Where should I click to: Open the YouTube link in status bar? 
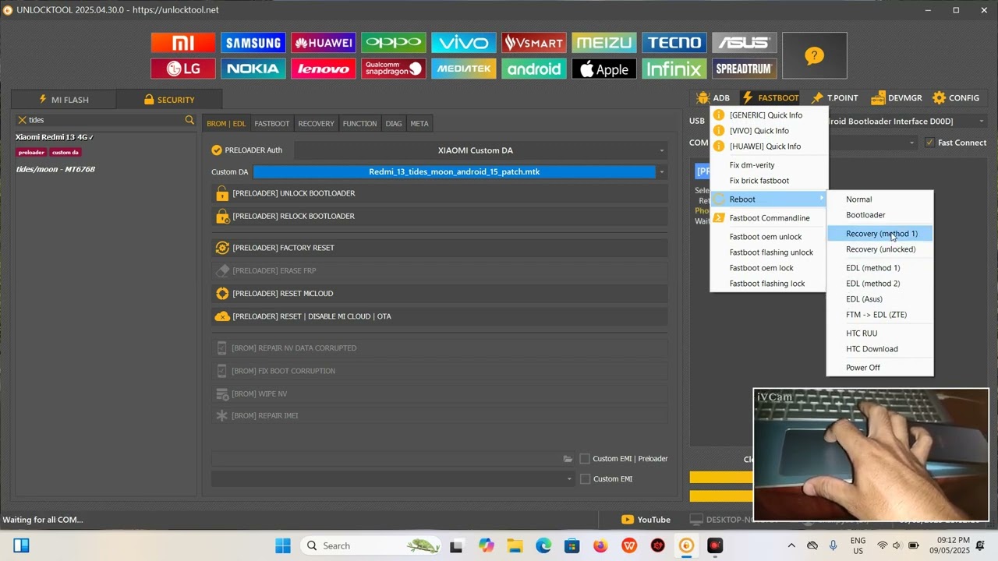pyautogui.click(x=646, y=520)
